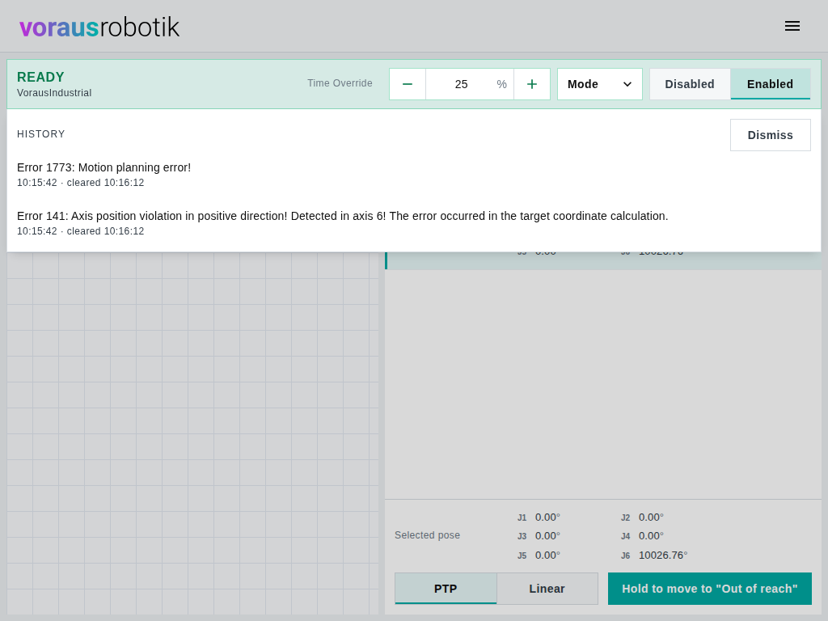Screen dimensions: 828x621
Task: Click the vorausrobotik logo
Action: (x=99, y=27)
